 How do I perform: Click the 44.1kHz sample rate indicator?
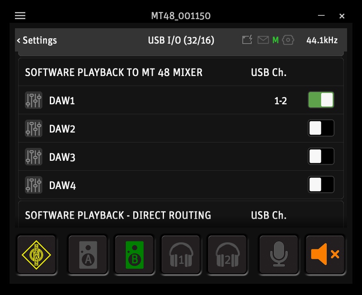point(322,40)
